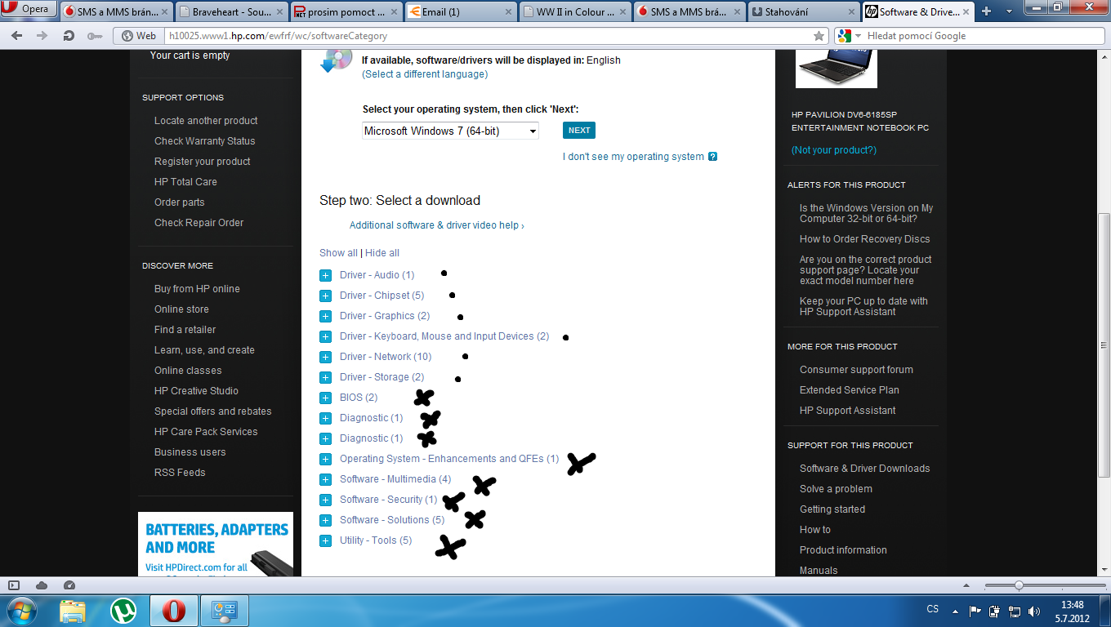
Task: Click the Action Center flag tray icon
Action: (x=975, y=611)
